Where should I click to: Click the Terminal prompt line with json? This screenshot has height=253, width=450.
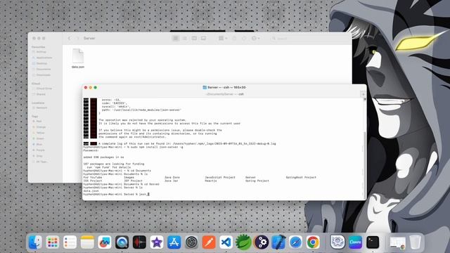click(116, 194)
